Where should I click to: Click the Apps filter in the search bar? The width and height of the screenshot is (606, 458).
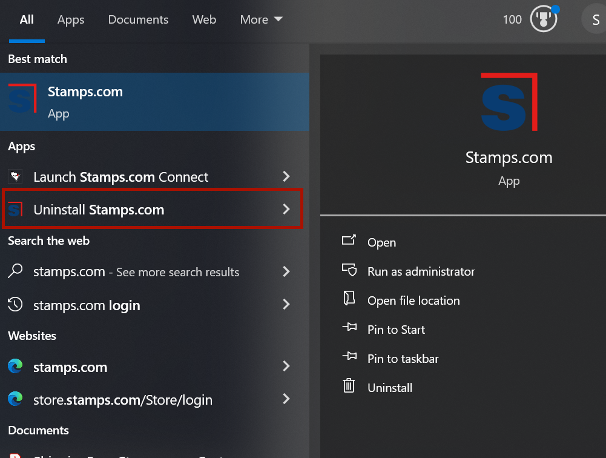click(71, 19)
